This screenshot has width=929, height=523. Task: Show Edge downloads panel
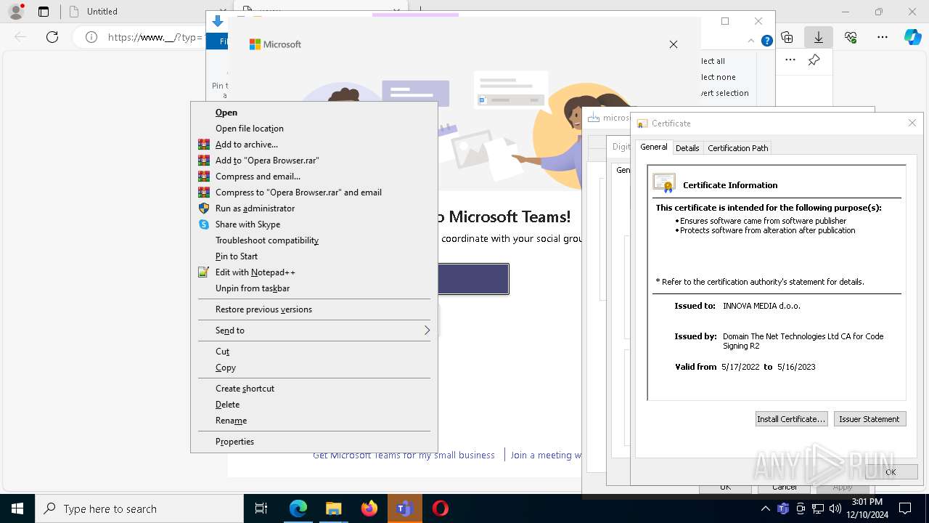click(x=819, y=37)
